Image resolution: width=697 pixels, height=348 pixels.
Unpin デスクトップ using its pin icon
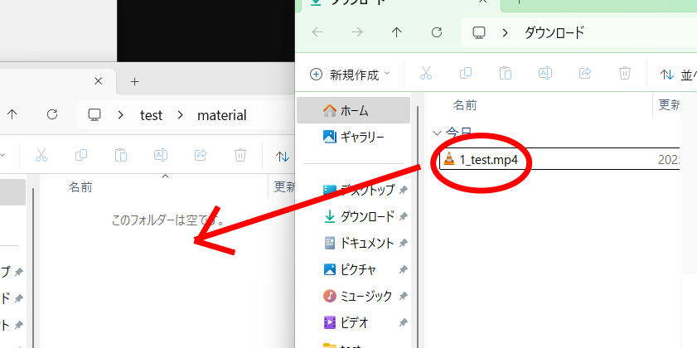[x=403, y=191]
